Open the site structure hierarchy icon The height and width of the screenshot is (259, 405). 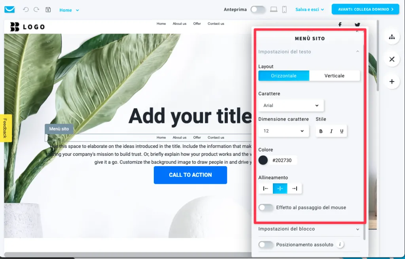click(392, 37)
